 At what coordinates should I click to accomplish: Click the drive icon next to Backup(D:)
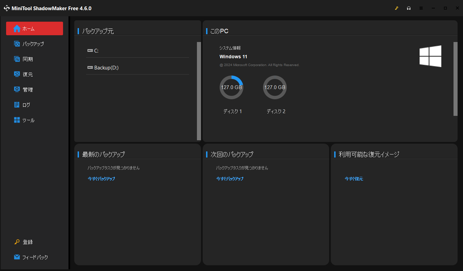pos(90,67)
